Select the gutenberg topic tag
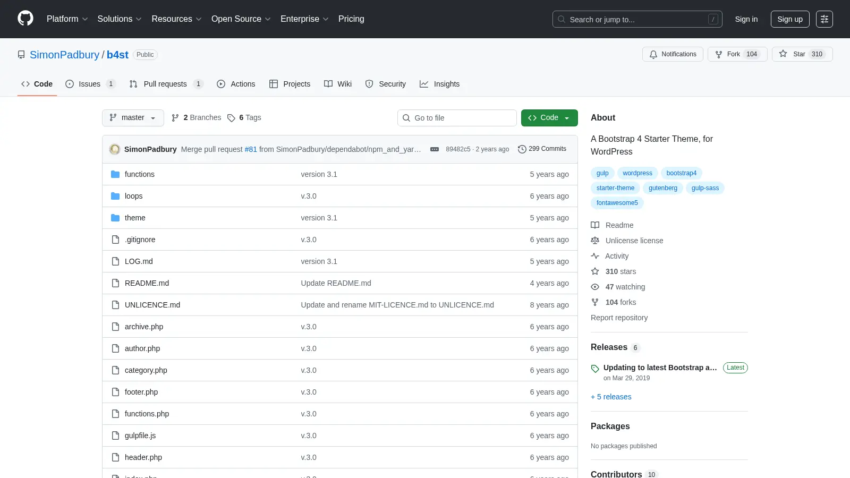The width and height of the screenshot is (850, 478). [662, 188]
